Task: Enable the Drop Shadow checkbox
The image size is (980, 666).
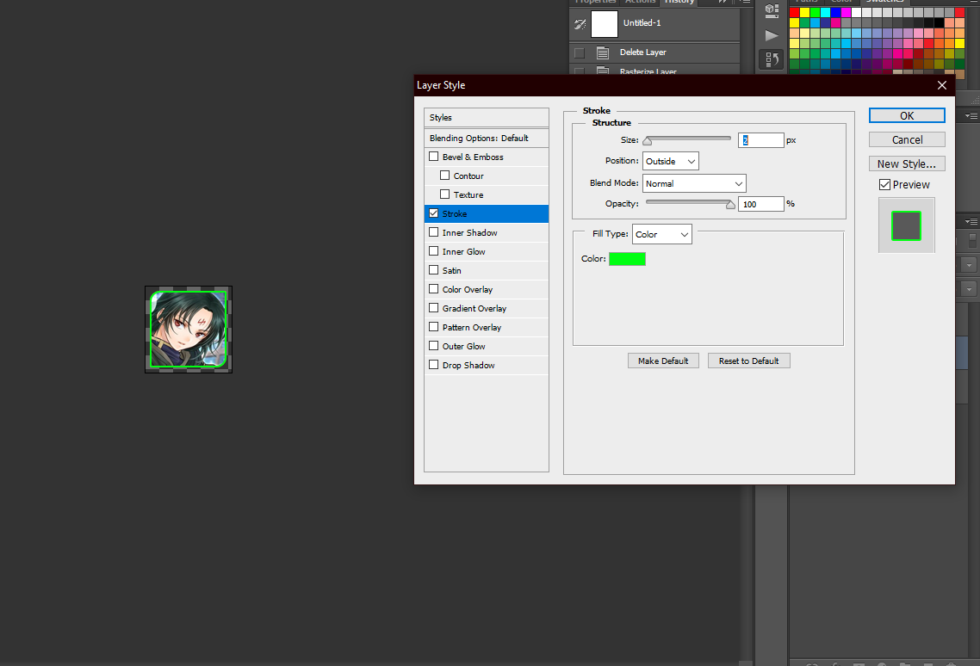Action: click(x=434, y=364)
